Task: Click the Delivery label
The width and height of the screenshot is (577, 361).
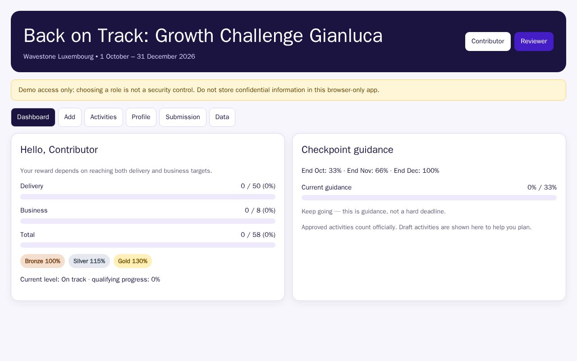Action: [32, 186]
